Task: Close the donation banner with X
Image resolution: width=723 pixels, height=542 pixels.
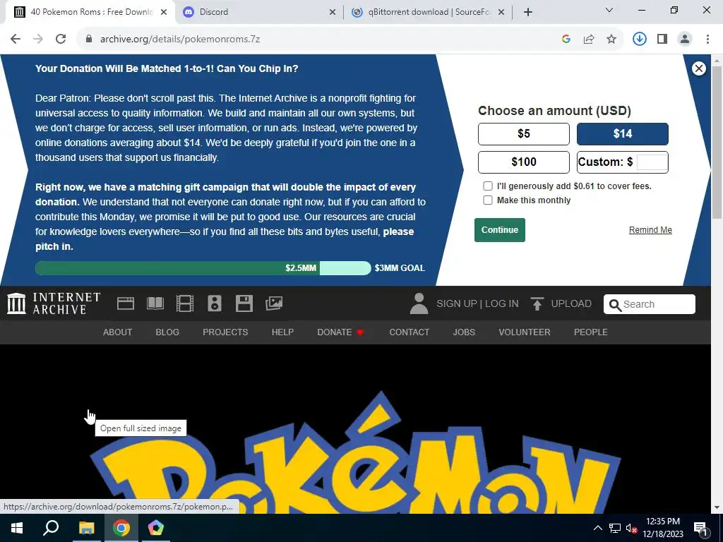Action: [698, 68]
